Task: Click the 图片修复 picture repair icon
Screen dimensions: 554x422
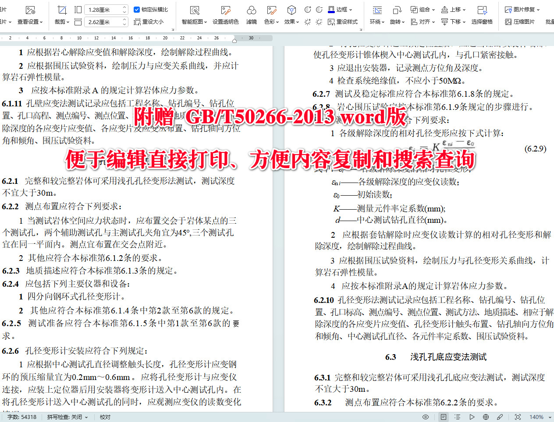Action: pyautogui.click(x=508, y=9)
